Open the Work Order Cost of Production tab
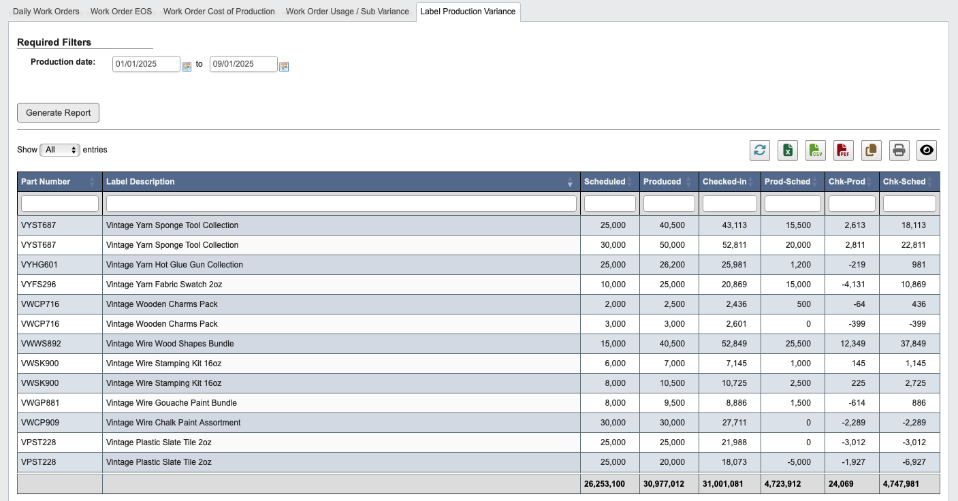The image size is (958, 501). [219, 11]
